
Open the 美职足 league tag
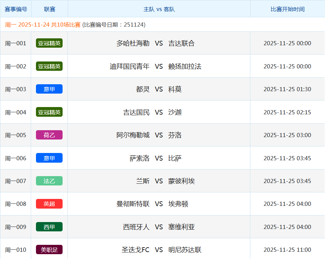(49, 250)
